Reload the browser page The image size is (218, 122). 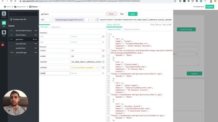point(11,1)
